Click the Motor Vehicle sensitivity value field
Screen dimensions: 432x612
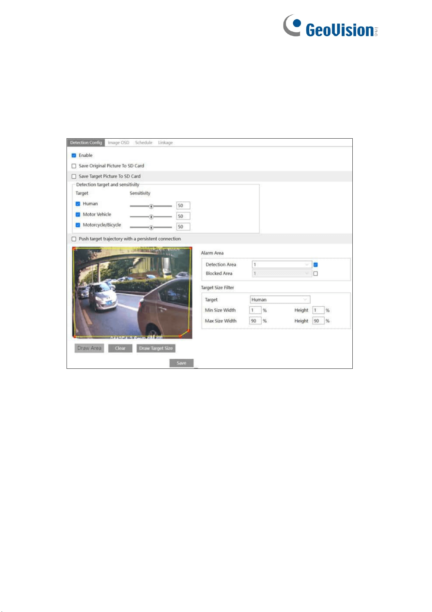183,216
